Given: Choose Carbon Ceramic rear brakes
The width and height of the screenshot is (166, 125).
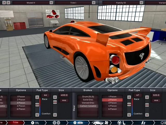Looking at the screenshot, I should pos(88,106).
